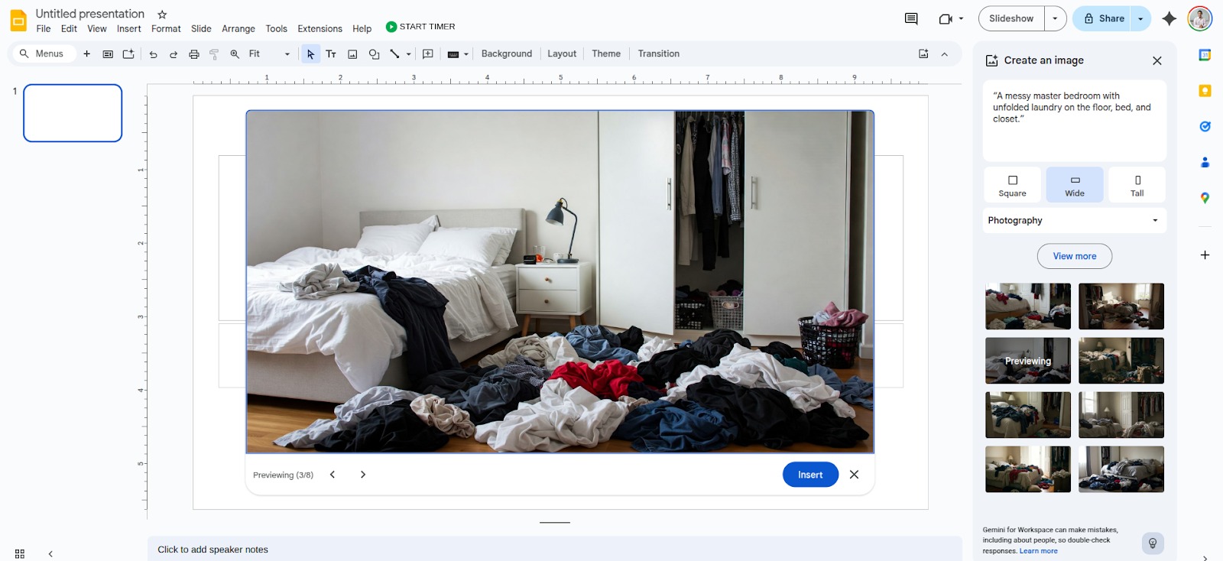Open the Arrange menu
1223x561 pixels.
pyautogui.click(x=238, y=29)
